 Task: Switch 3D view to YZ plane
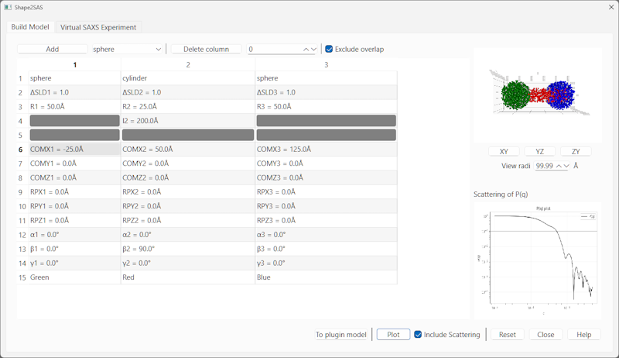click(539, 152)
